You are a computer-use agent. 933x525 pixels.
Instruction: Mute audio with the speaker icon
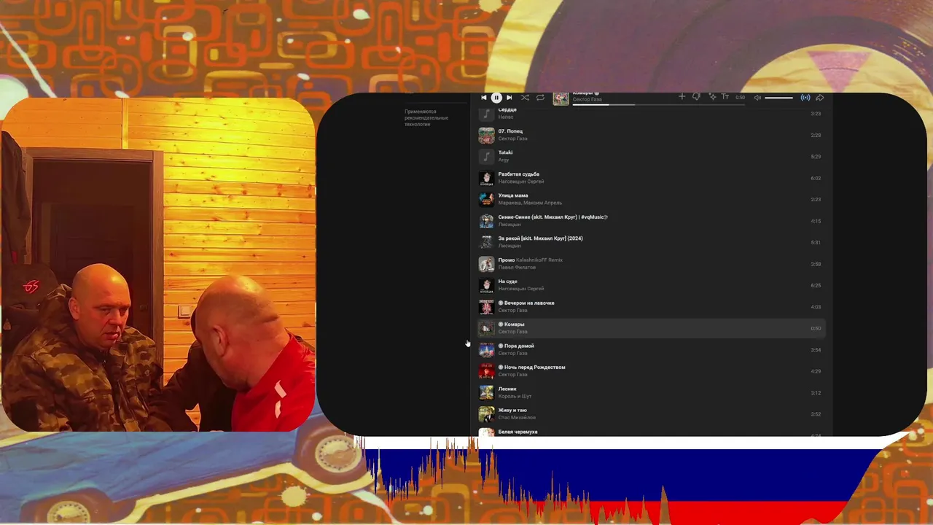click(x=757, y=98)
